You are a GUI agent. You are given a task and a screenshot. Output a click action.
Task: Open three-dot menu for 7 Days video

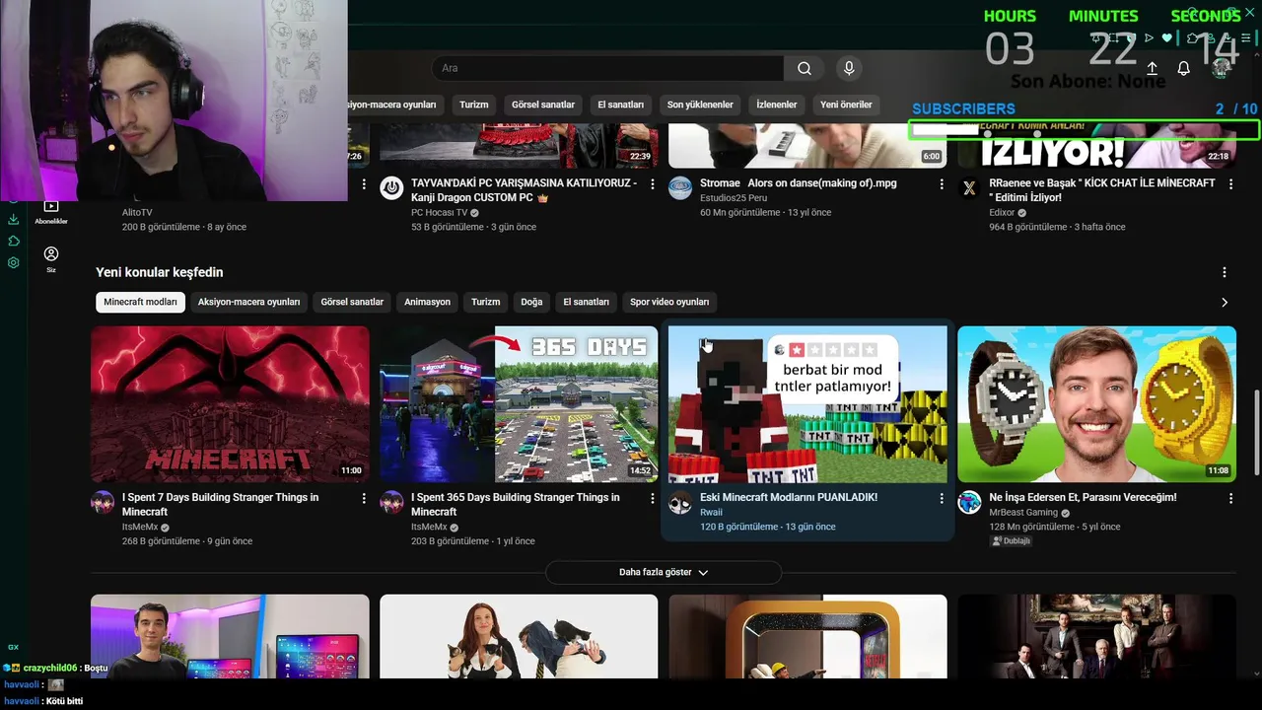pos(363,499)
